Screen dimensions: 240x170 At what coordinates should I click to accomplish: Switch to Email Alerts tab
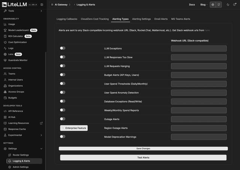[x=161, y=19]
